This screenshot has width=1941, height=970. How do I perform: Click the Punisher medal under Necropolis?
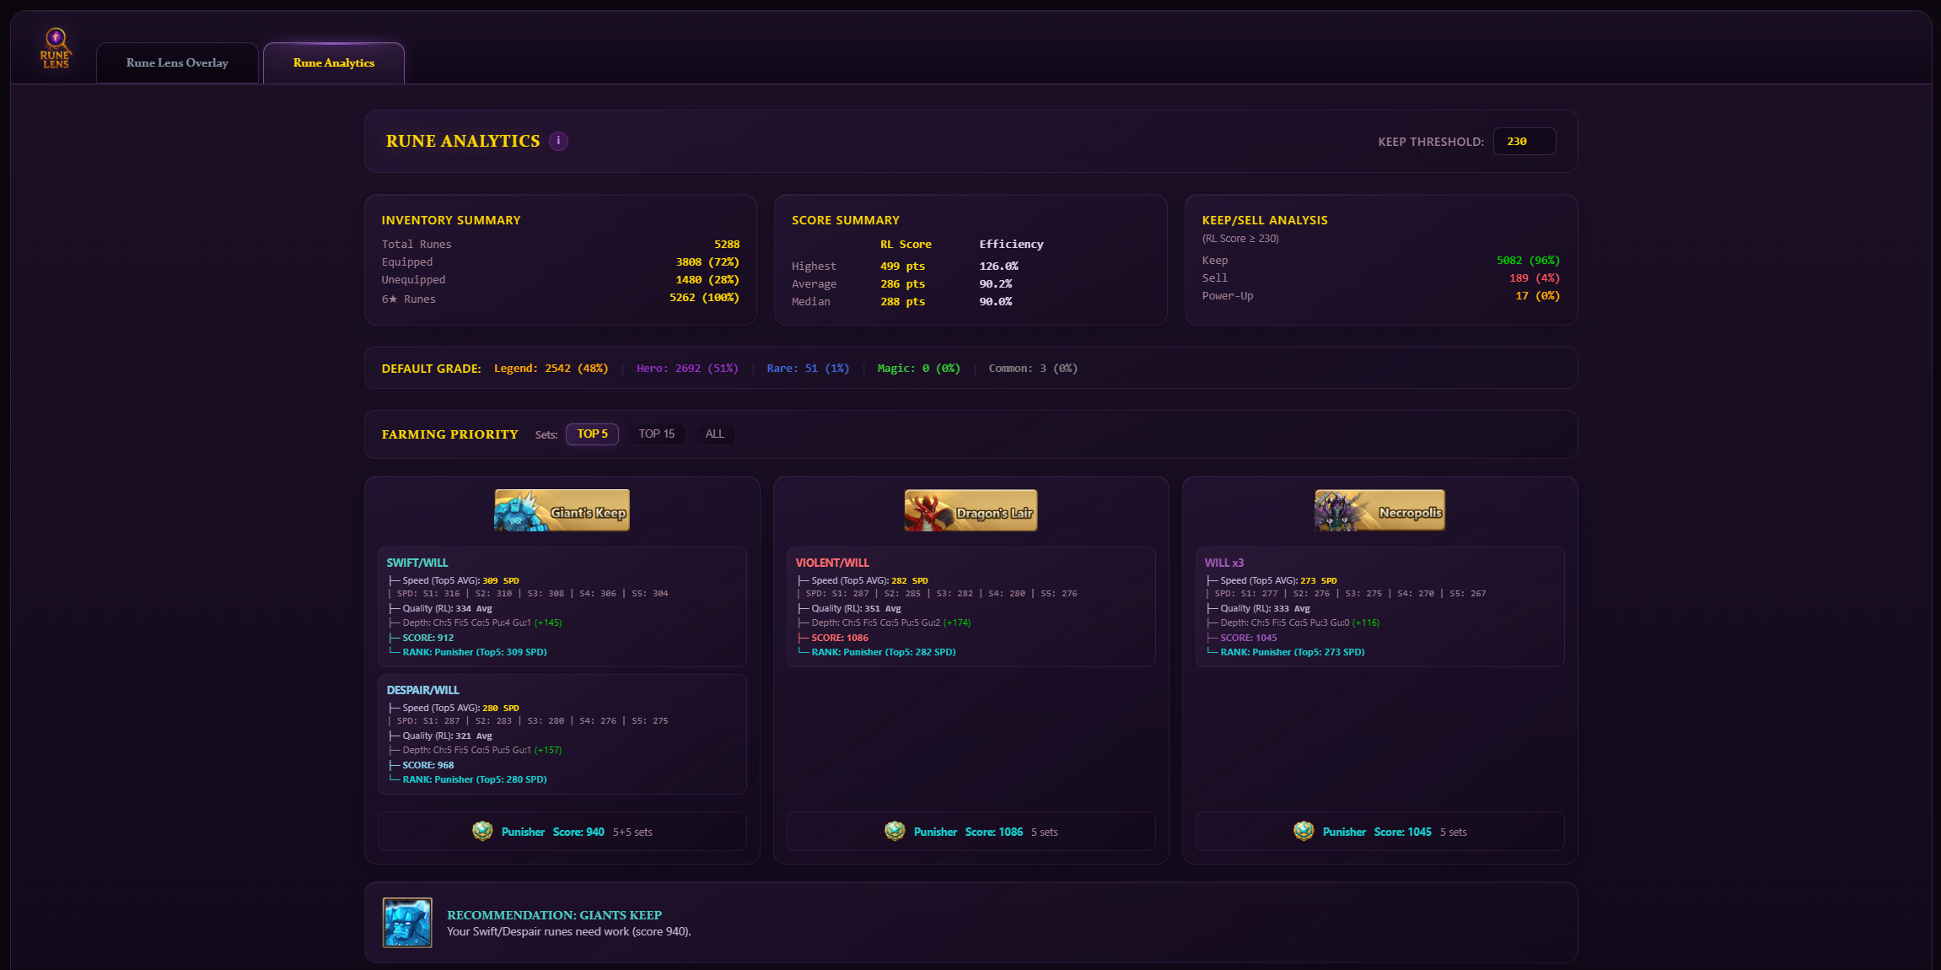coord(1304,831)
